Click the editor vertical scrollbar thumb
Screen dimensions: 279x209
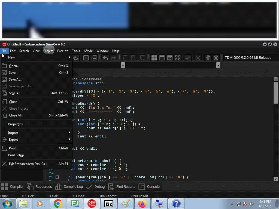click(x=275, y=93)
